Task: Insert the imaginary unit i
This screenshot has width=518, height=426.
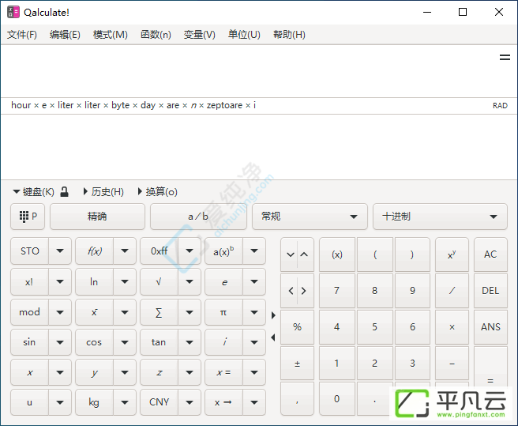Action: pyautogui.click(x=223, y=342)
